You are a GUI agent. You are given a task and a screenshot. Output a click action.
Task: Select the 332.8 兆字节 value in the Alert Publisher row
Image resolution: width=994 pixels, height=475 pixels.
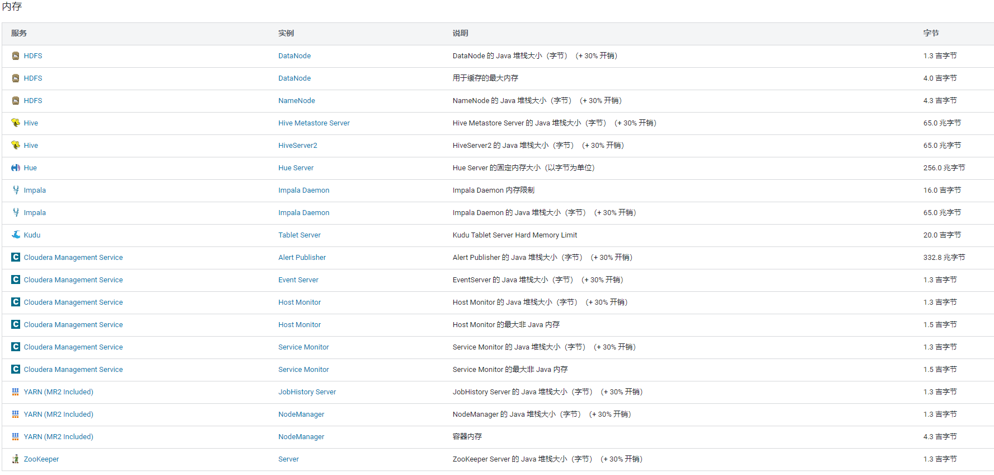point(944,258)
